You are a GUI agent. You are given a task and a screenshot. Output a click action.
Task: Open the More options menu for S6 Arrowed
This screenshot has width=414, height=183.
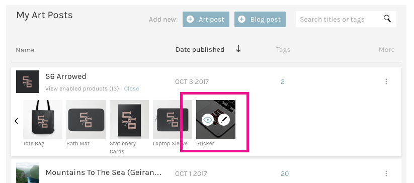(386, 81)
